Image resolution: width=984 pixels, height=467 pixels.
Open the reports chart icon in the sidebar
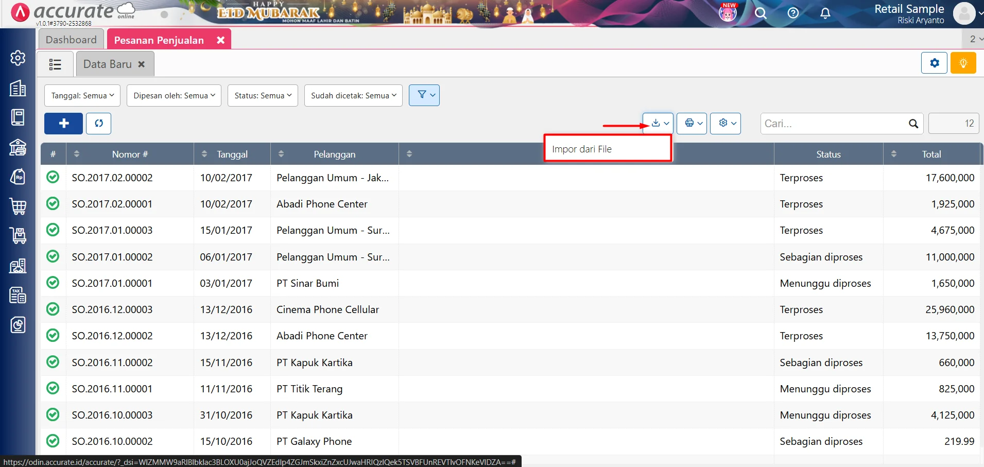(18, 325)
